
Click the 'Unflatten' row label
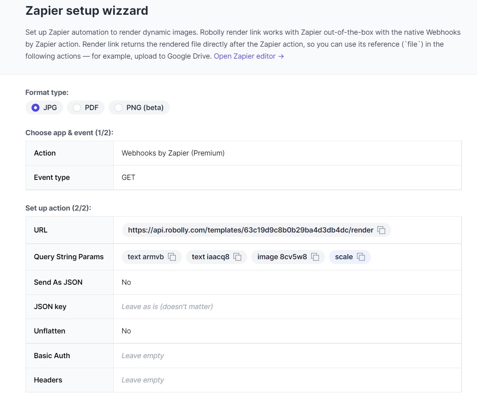coord(49,331)
